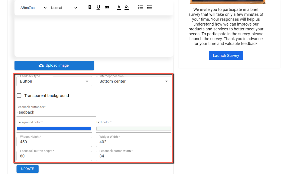The height and width of the screenshot is (174, 282).
Task: Click the Launch Survey button
Action: 226,55
